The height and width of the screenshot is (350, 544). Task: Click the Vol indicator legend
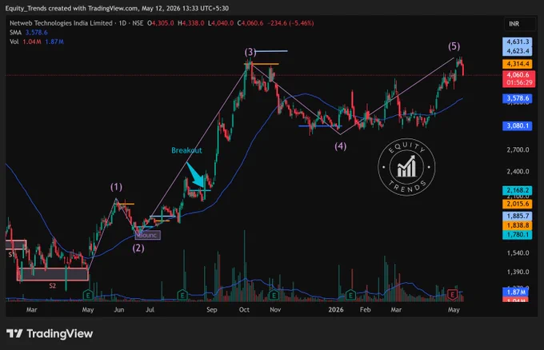point(14,42)
